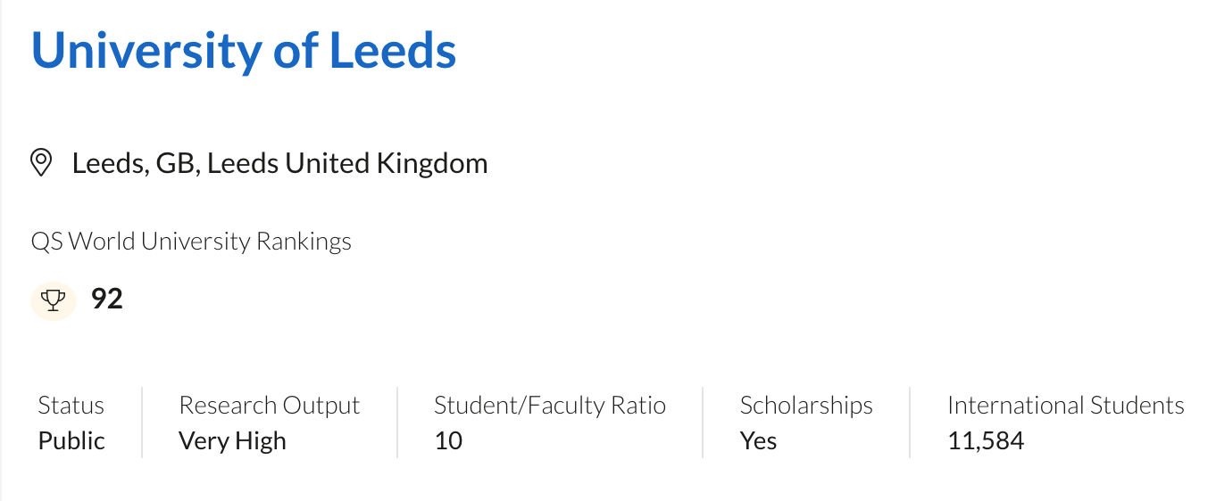The width and height of the screenshot is (1216, 501).
Task: Click the 11,584 international students figure
Action: [x=986, y=441]
